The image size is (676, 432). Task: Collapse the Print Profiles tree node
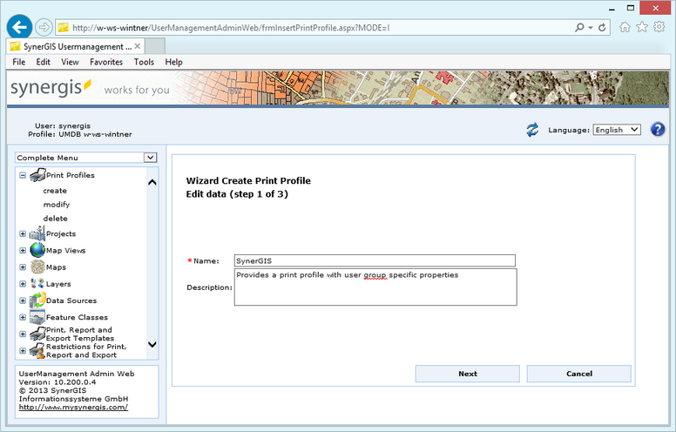click(x=23, y=175)
